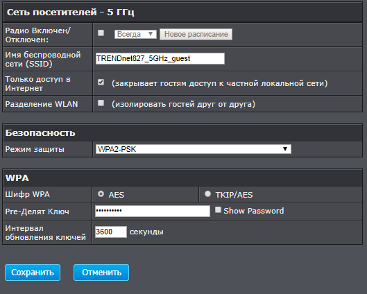
Task: Select the TKIP/AES cipher radio button
Action: click(x=207, y=194)
